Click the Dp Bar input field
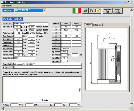The width and height of the screenshot is (134, 111). pos(58,105)
